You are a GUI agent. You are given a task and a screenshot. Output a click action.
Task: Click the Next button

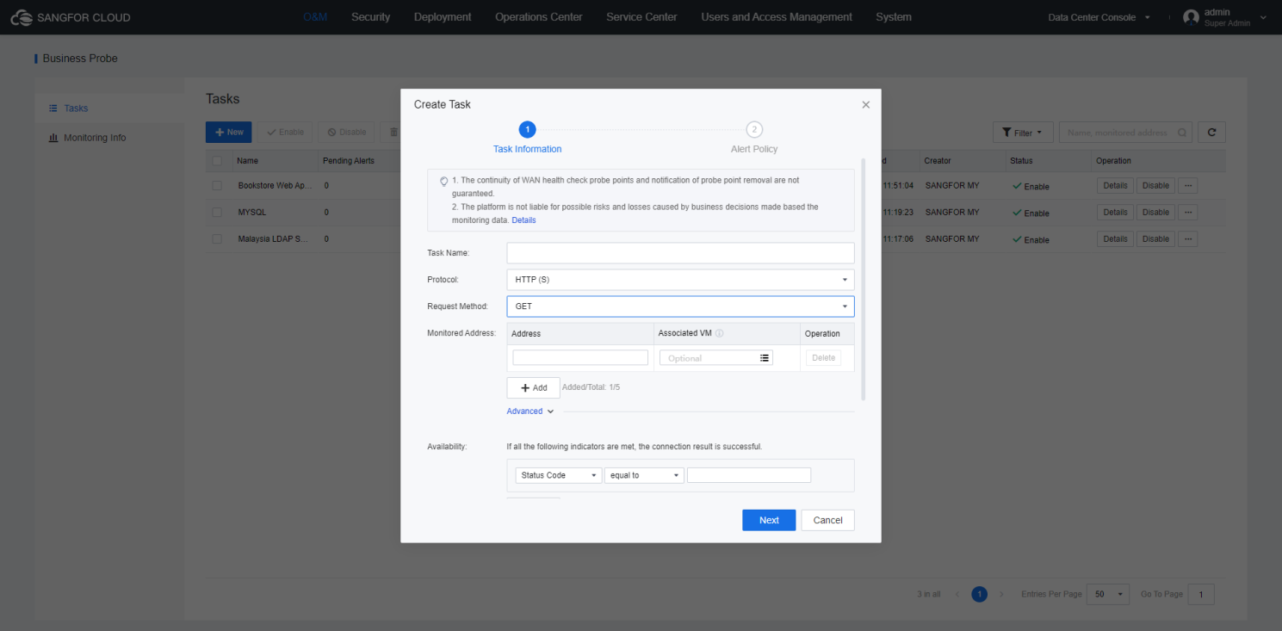point(769,520)
